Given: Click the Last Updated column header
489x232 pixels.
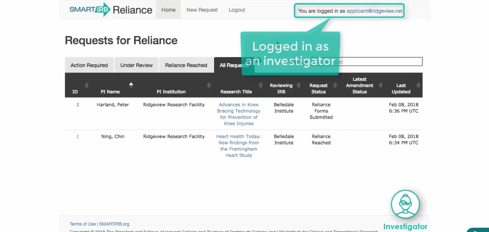Looking at the screenshot, I should [x=401, y=89].
